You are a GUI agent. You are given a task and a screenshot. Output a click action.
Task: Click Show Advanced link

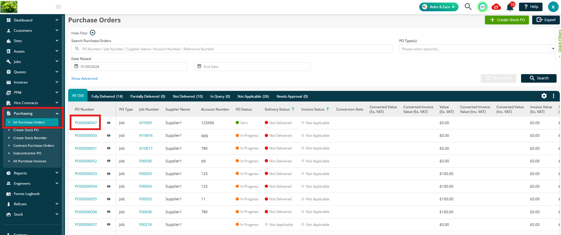point(84,79)
